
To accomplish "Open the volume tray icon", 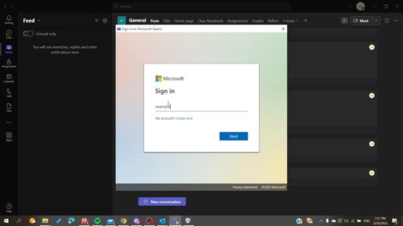I will pyautogui.click(x=346, y=220).
